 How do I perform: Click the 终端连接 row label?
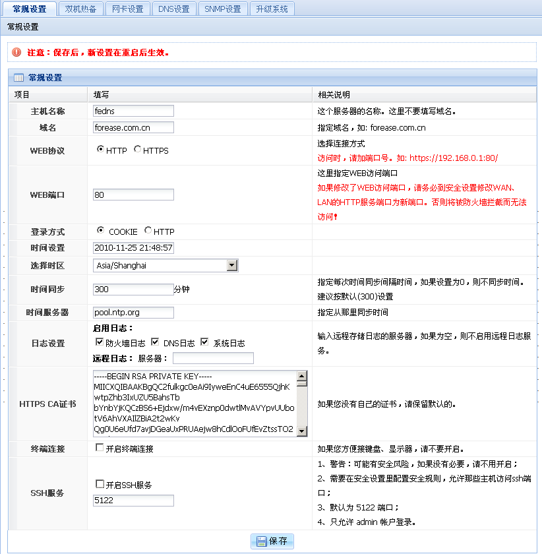pos(47,449)
